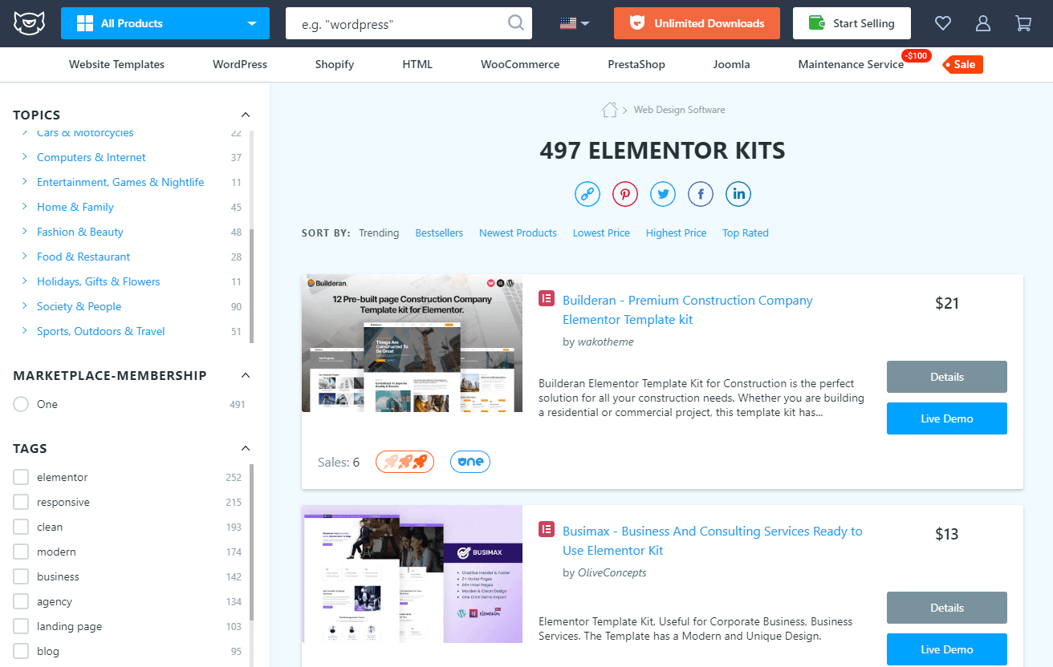Click the ONE membership badge on Builderan

pyautogui.click(x=470, y=462)
